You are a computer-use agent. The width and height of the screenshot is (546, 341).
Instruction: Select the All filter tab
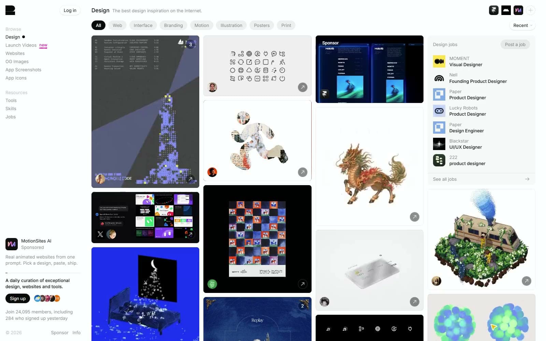[x=98, y=25]
